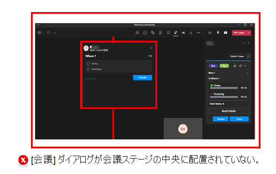This screenshot has width=276, height=174.
Task: Expand the Leave button dropdown arrow
Action: tap(248, 33)
